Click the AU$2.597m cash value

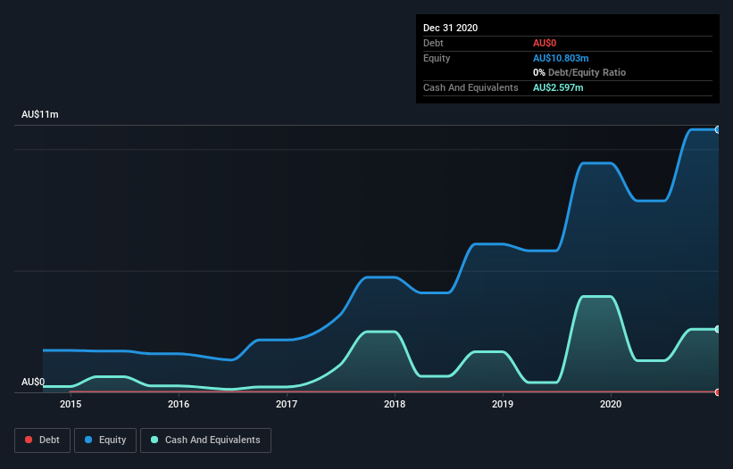pos(558,87)
